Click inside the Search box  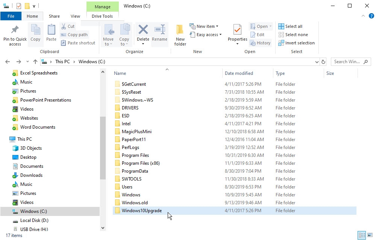pos(348,61)
